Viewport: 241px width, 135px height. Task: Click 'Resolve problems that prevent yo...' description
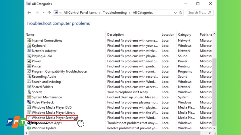tap(132, 128)
